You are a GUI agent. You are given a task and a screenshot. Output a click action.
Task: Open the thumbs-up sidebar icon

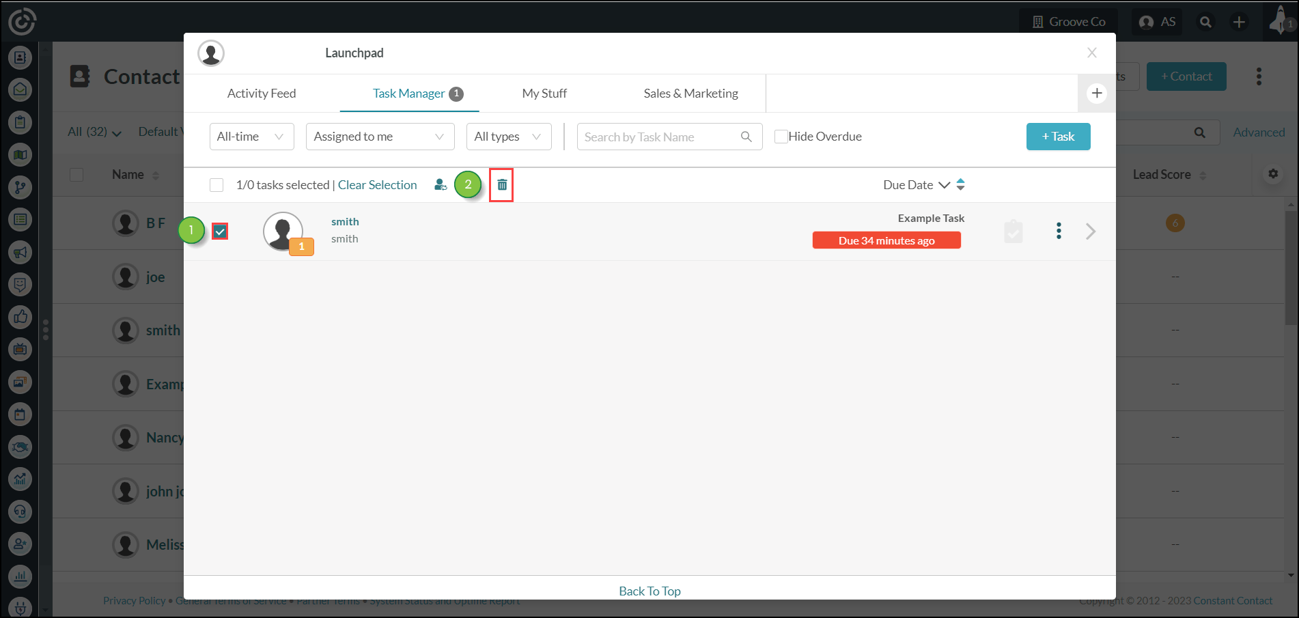tap(20, 317)
